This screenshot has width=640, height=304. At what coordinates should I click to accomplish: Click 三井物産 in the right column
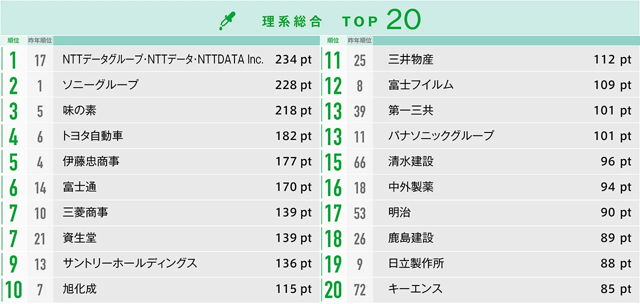tap(410, 59)
